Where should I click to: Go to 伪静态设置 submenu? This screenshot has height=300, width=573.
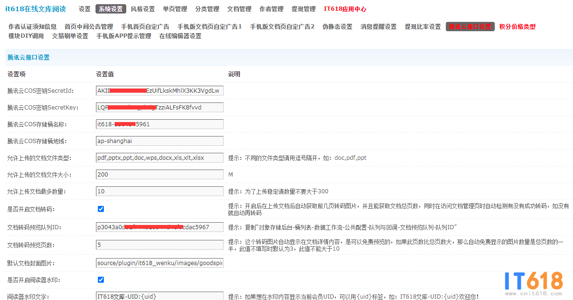point(338,27)
